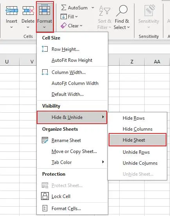Viewport: 170px width, 216px height.
Task: Click the Insert cells icon
Action: [12, 11]
